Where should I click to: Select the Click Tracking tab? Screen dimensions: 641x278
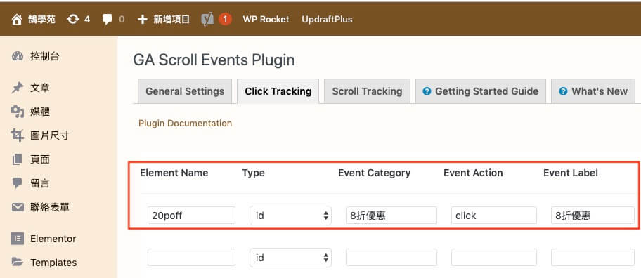tap(278, 91)
